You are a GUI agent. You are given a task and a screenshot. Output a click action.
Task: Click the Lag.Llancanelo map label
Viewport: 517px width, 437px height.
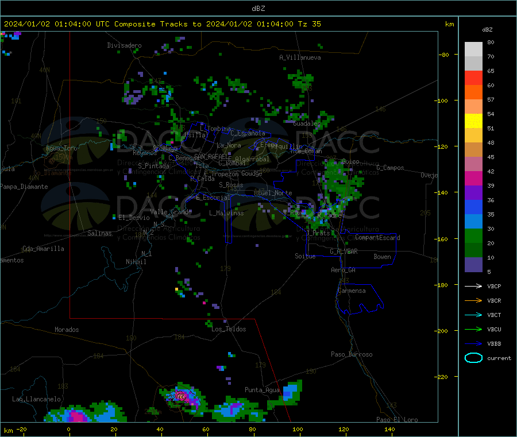click(x=36, y=400)
